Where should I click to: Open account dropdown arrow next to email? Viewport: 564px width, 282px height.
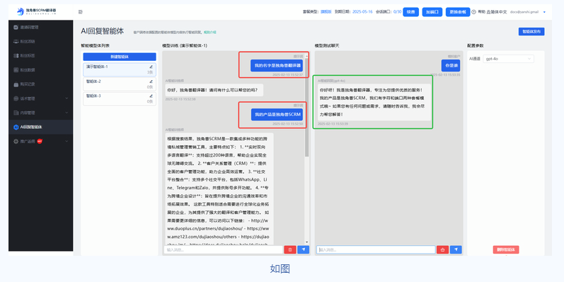click(x=544, y=12)
